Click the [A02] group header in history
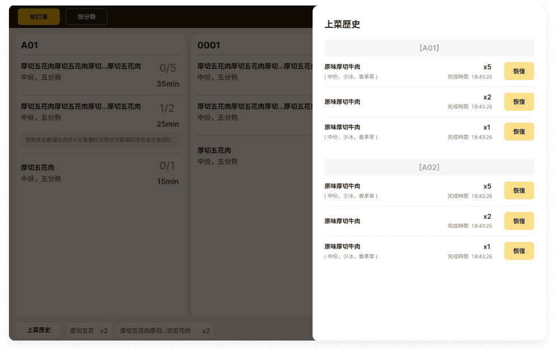The width and height of the screenshot is (555, 354). point(429,167)
